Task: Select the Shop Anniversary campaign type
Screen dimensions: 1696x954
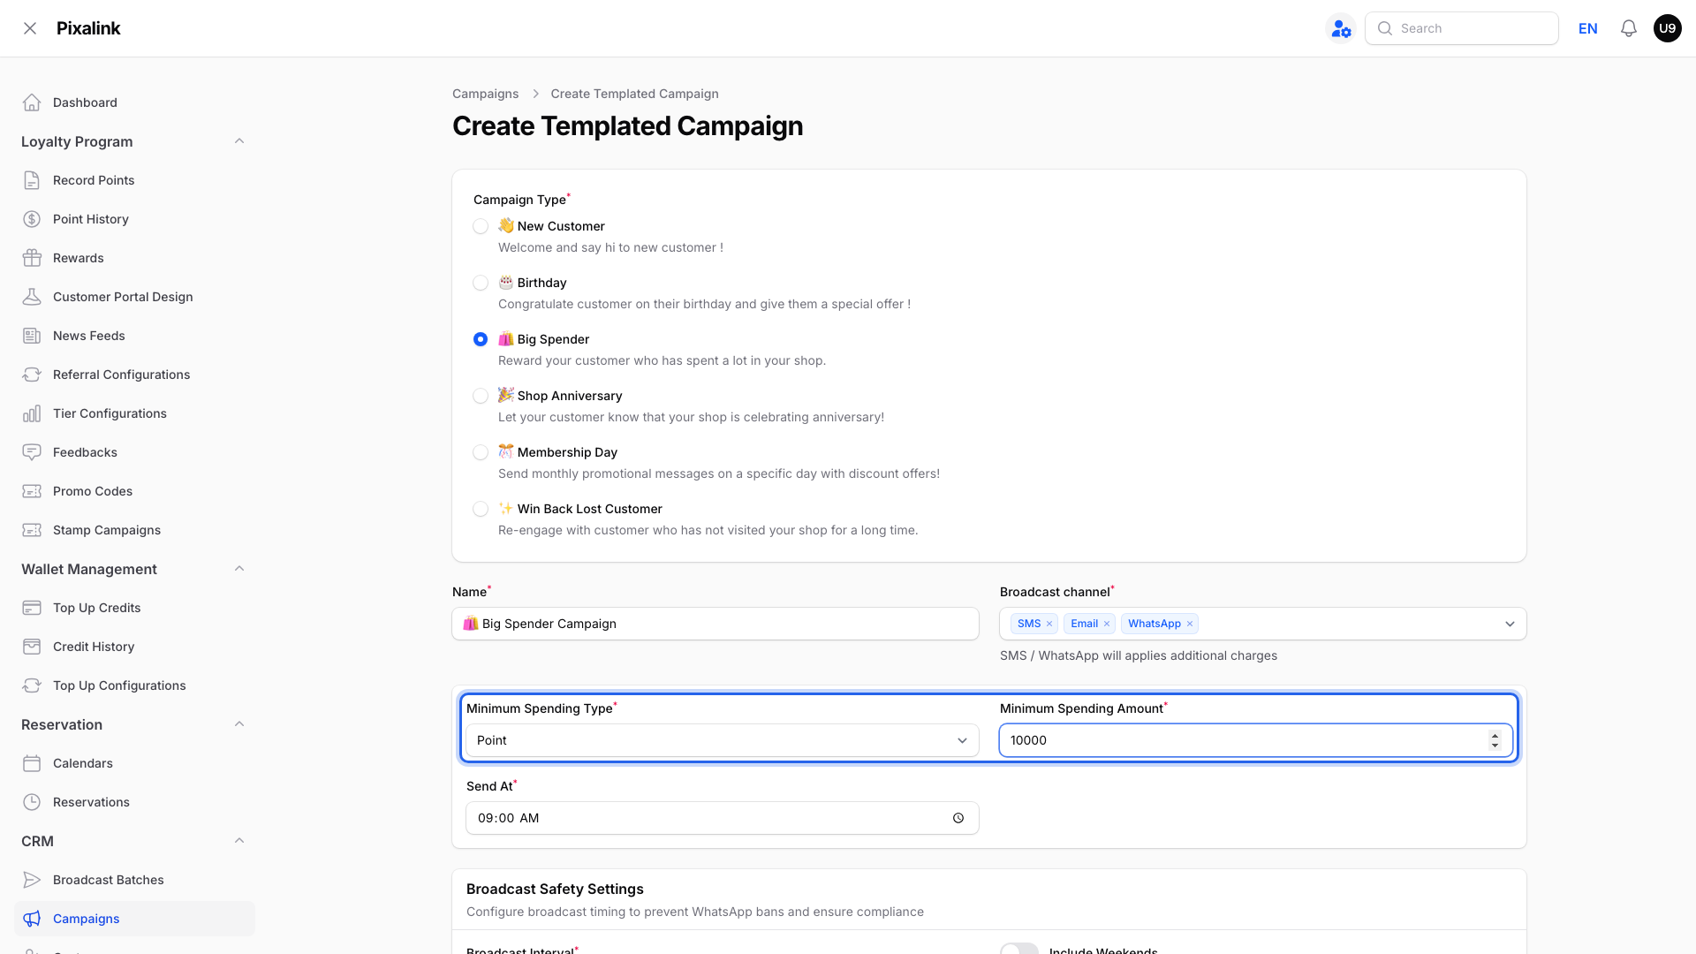Action: pyautogui.click(x=481, y=396)
